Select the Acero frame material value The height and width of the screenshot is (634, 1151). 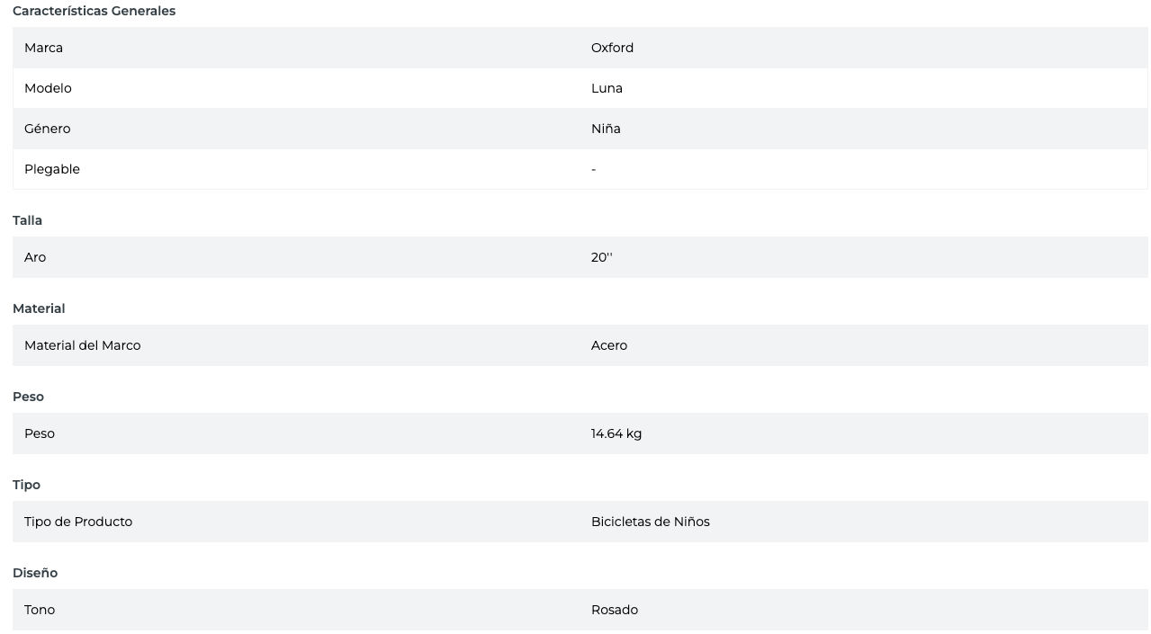[x=609, y=345]
